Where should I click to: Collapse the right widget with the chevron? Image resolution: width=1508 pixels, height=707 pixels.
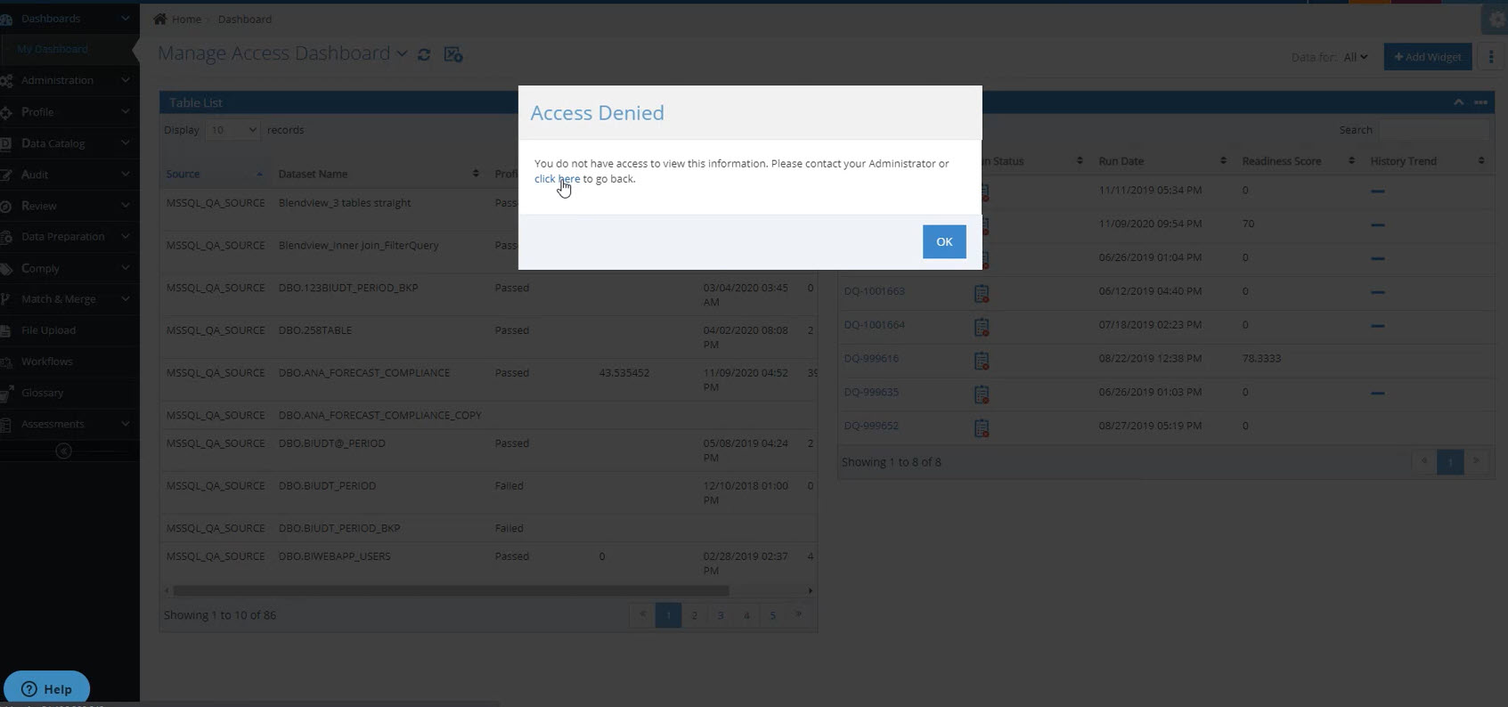[x=1458, y=102]
